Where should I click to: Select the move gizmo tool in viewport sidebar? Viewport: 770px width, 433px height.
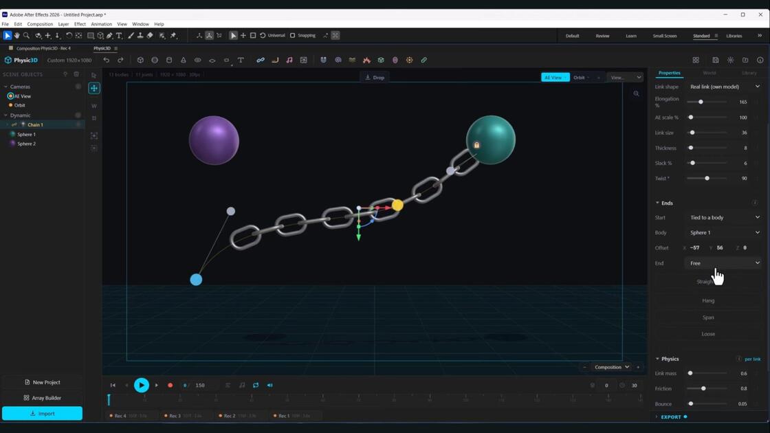93,88
